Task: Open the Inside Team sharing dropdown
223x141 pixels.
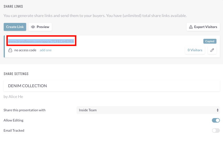Action: coord(148,110)
